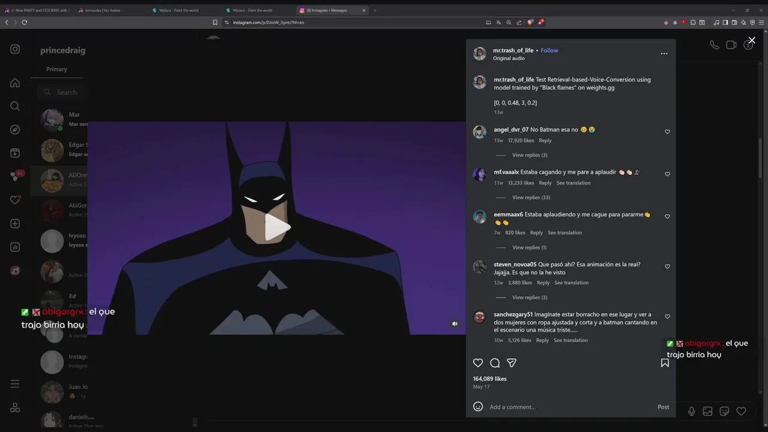Start audio call in chat header
This screenshot has width=768, height=432.
tap(714, 44)
